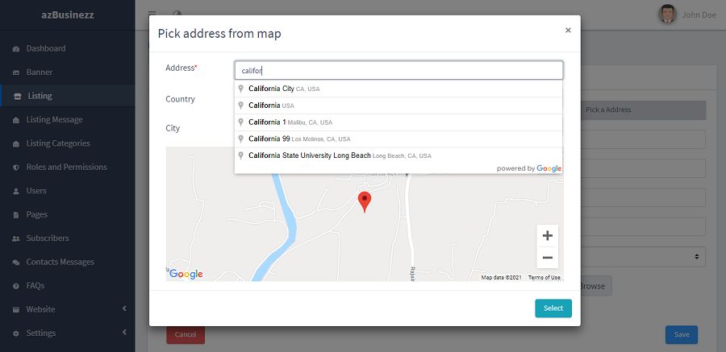The width and height of the screenshot is (726, 352).
Task: Click the Users sidebar icon
Action: tap(17, 192)
